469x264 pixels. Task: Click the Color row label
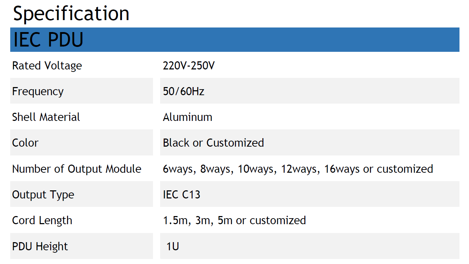tap(25, 143)
